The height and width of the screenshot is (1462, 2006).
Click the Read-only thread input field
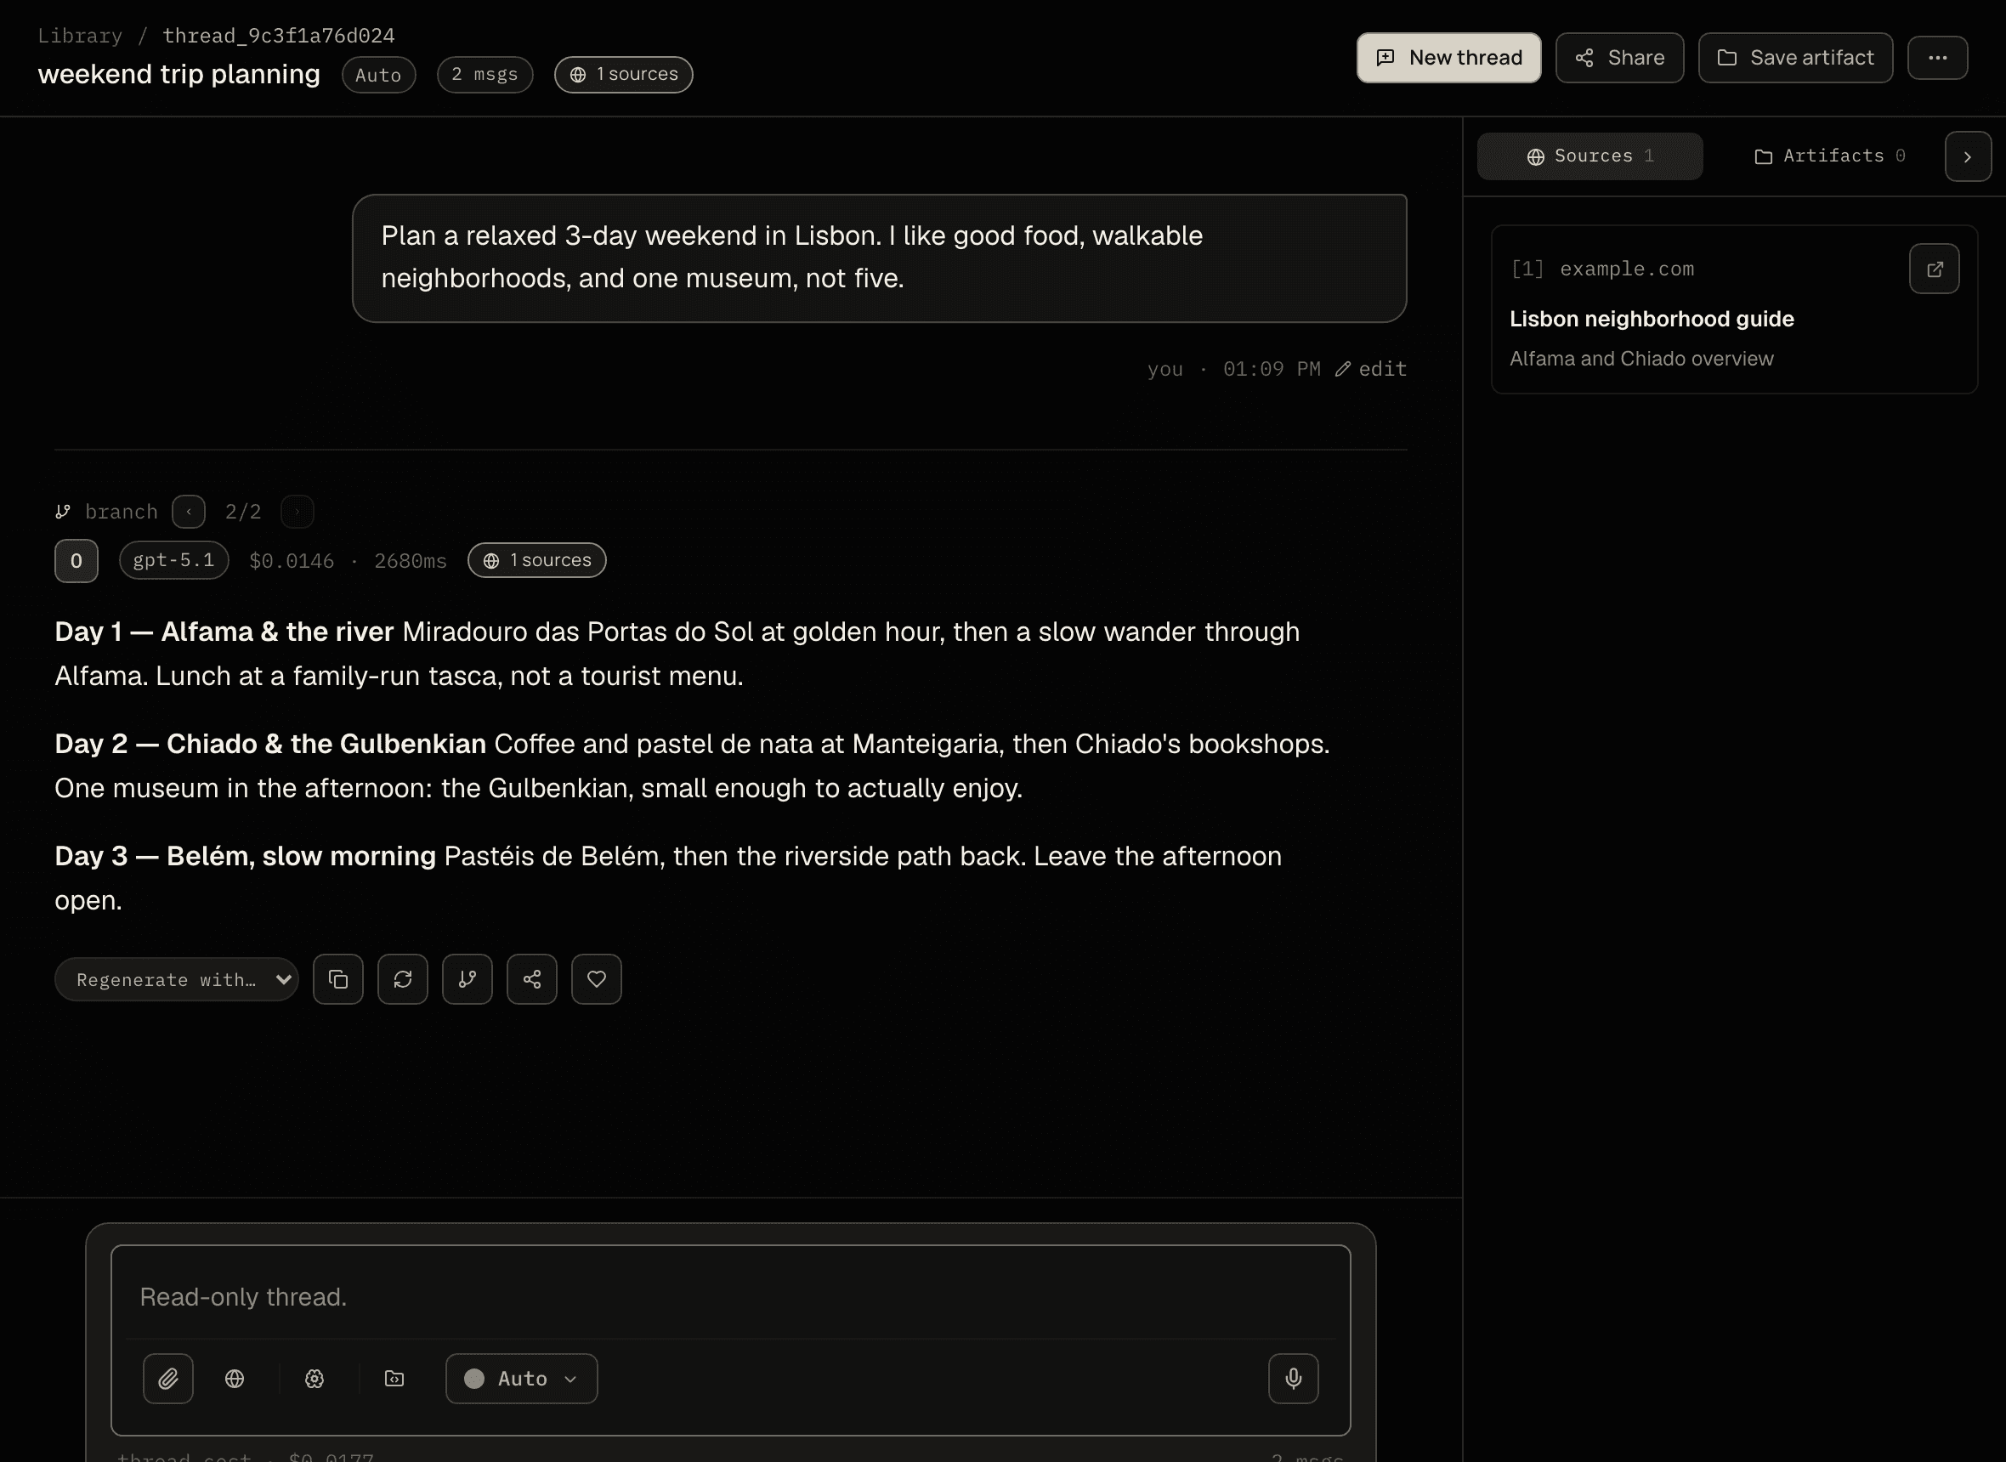730,1296
